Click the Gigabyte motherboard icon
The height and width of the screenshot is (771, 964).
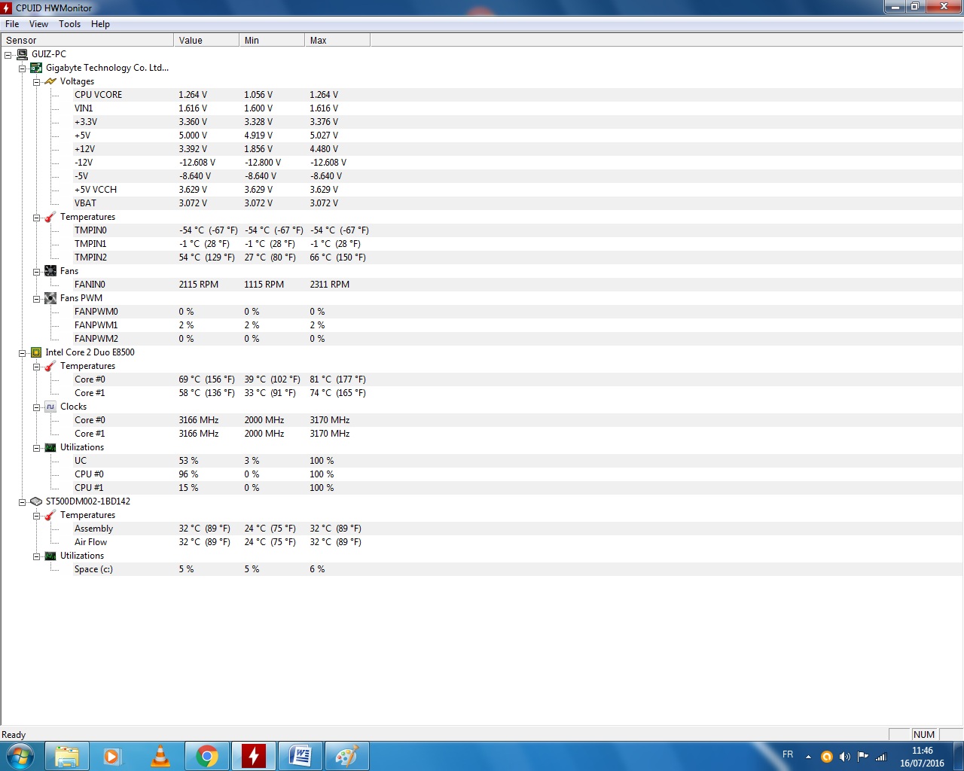click(36, 68)
